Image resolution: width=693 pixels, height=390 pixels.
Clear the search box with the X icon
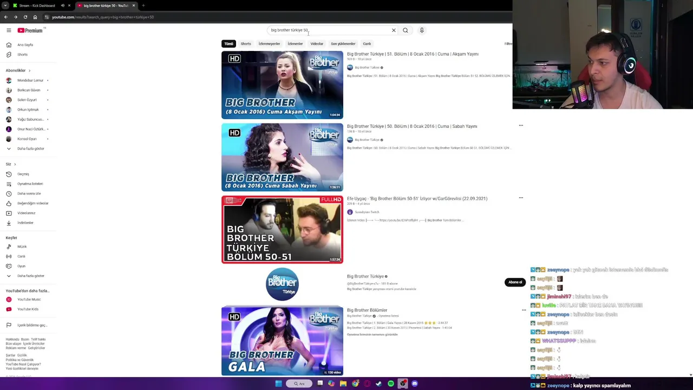pos(394,30)
